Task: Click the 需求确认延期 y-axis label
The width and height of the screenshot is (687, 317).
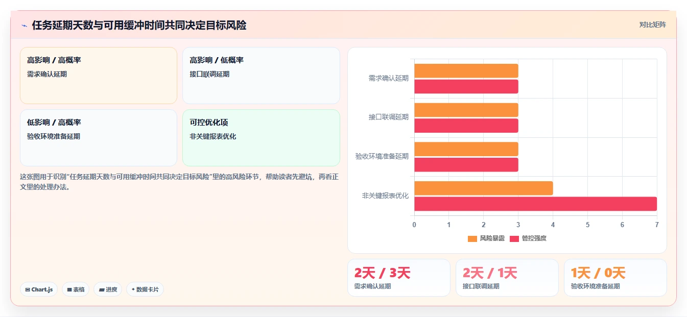Action: pos(389,79)
